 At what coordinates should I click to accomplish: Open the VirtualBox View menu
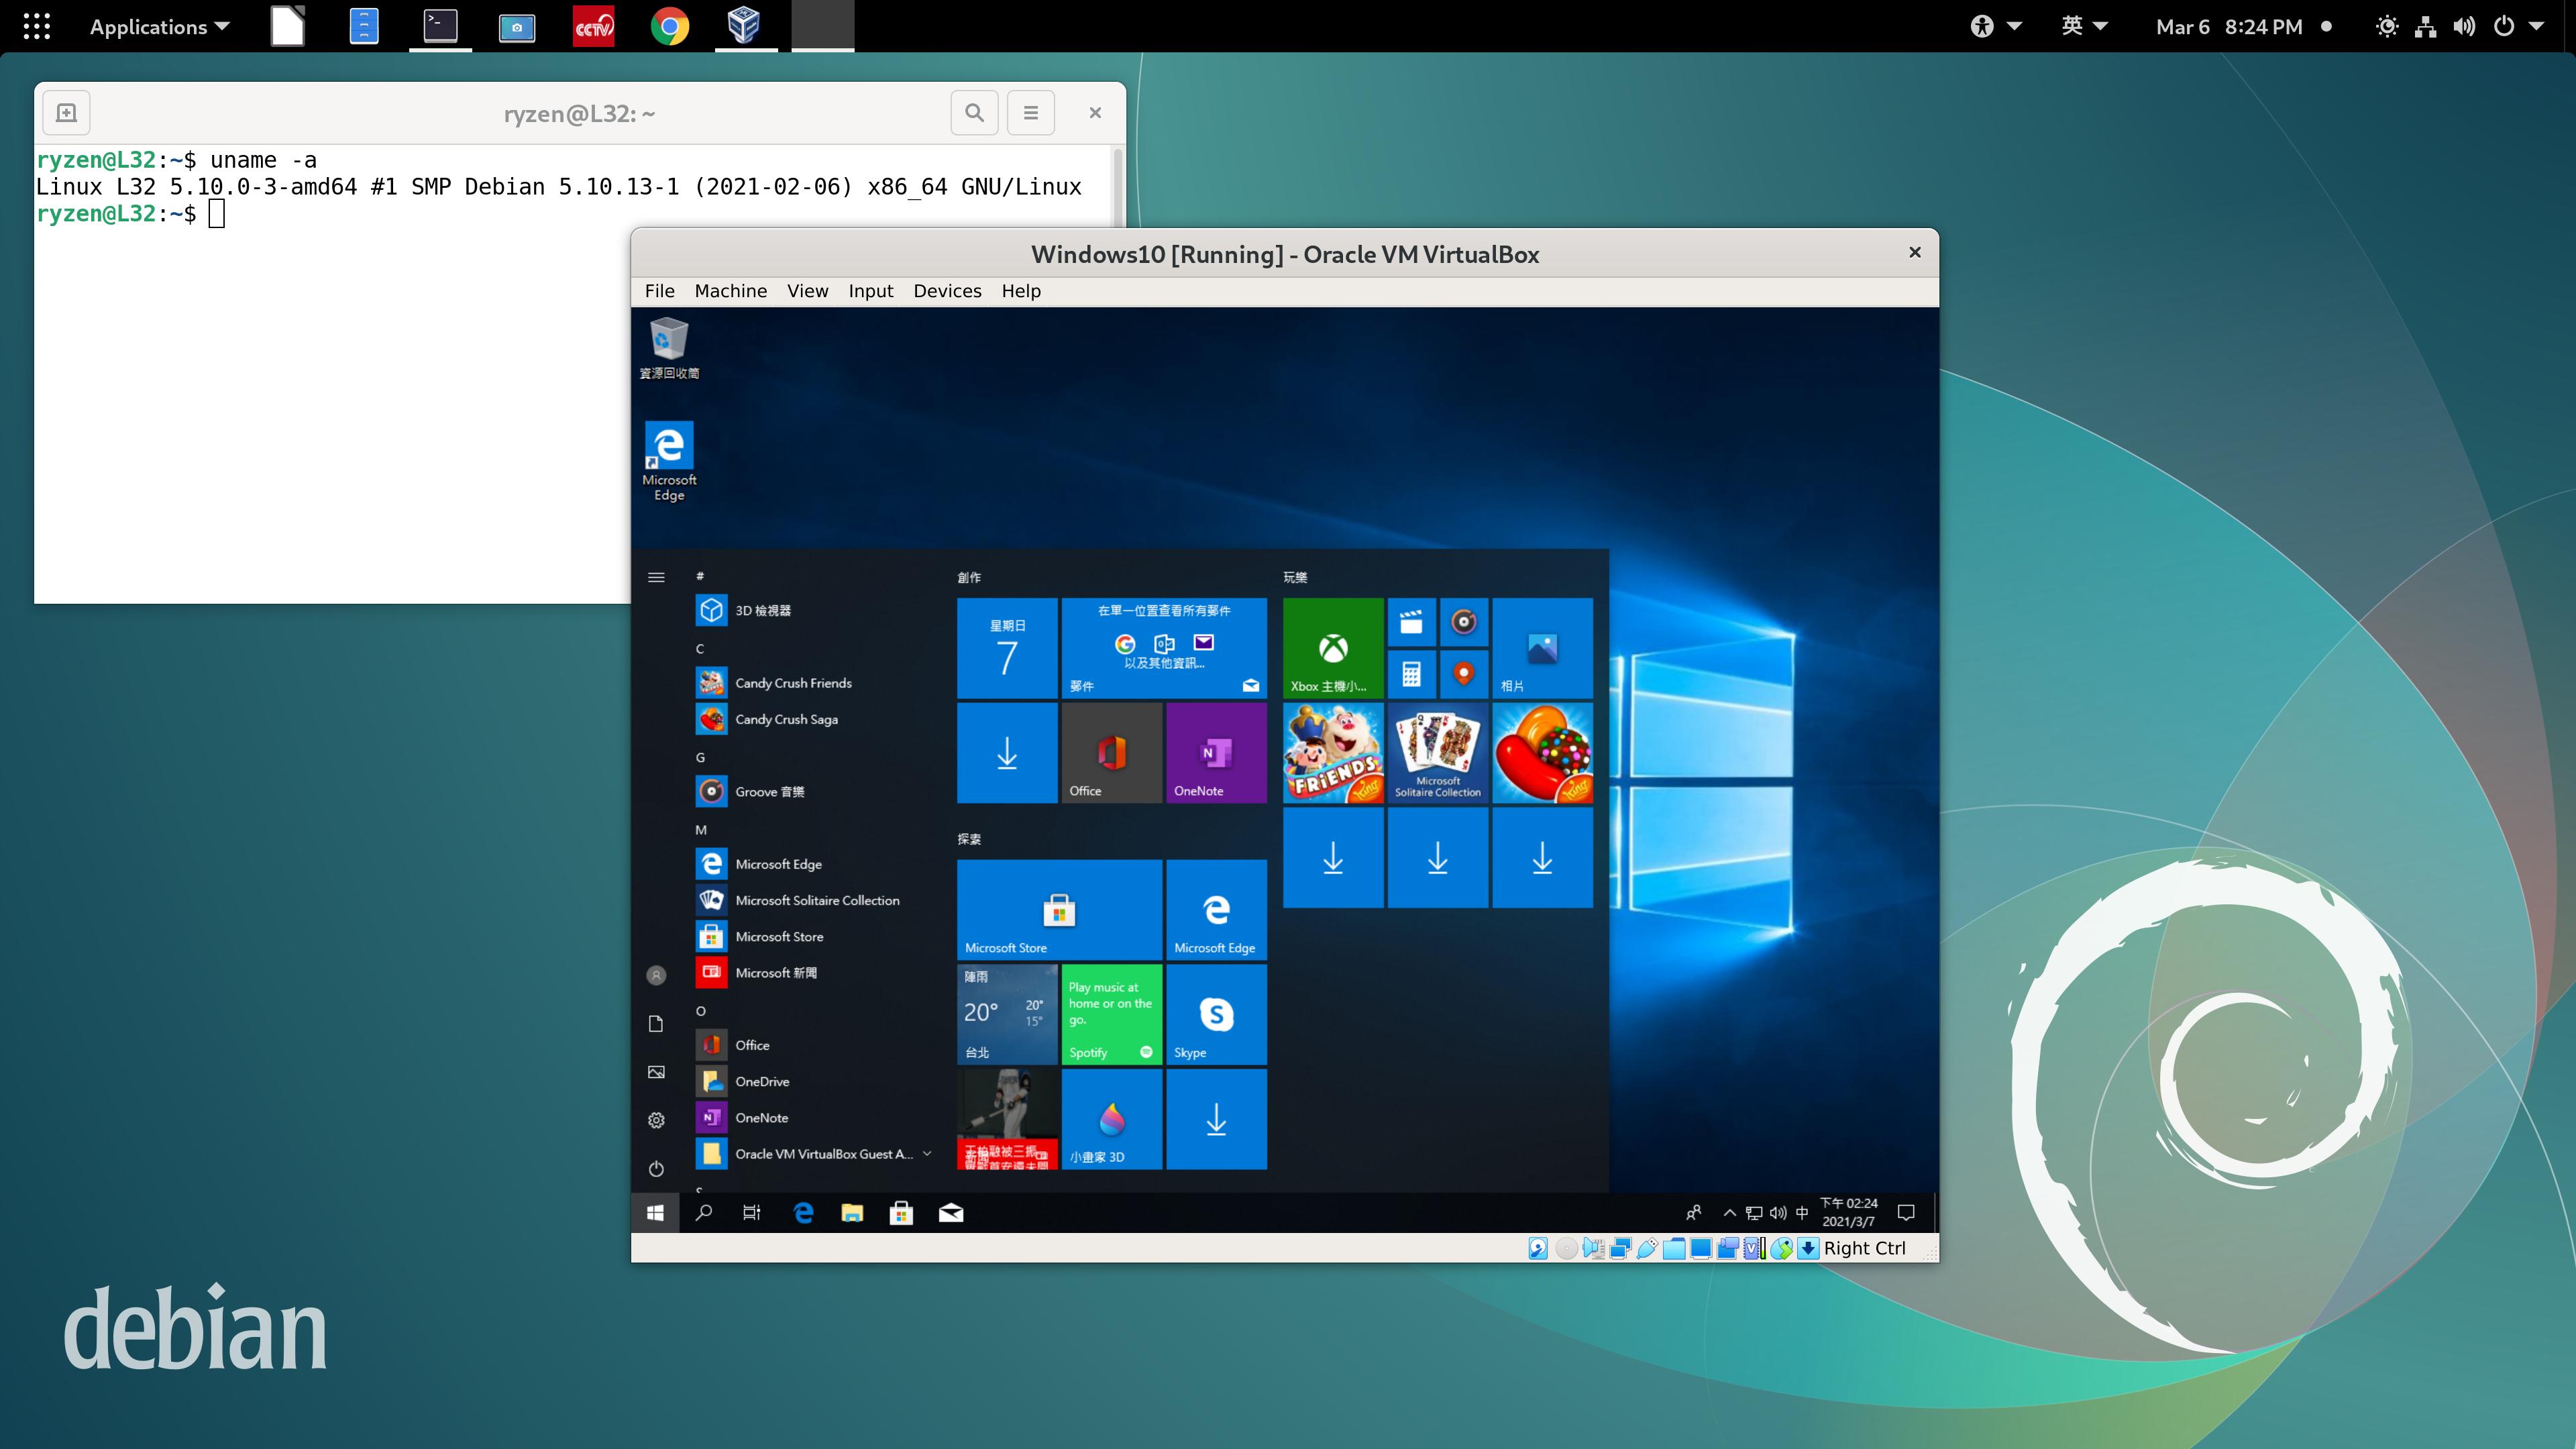pyautogui.click(x=807, y=291)
